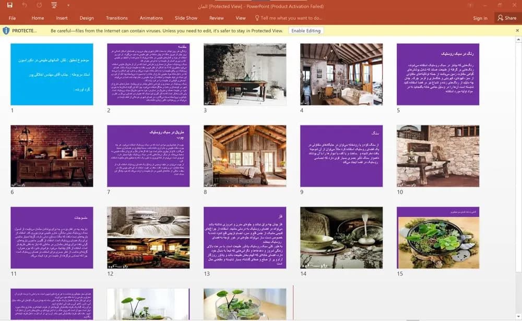Viewport: 522px width, 321px height.
Task: Click the Sign in link
Action: point(480,18)
